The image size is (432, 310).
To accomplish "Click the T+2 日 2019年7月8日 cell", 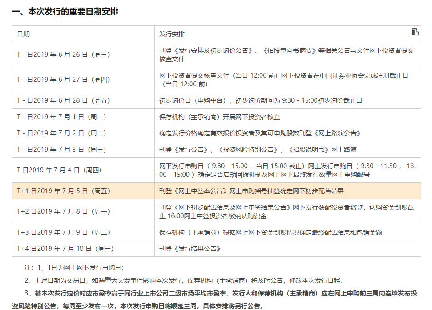I will [64, 211].
